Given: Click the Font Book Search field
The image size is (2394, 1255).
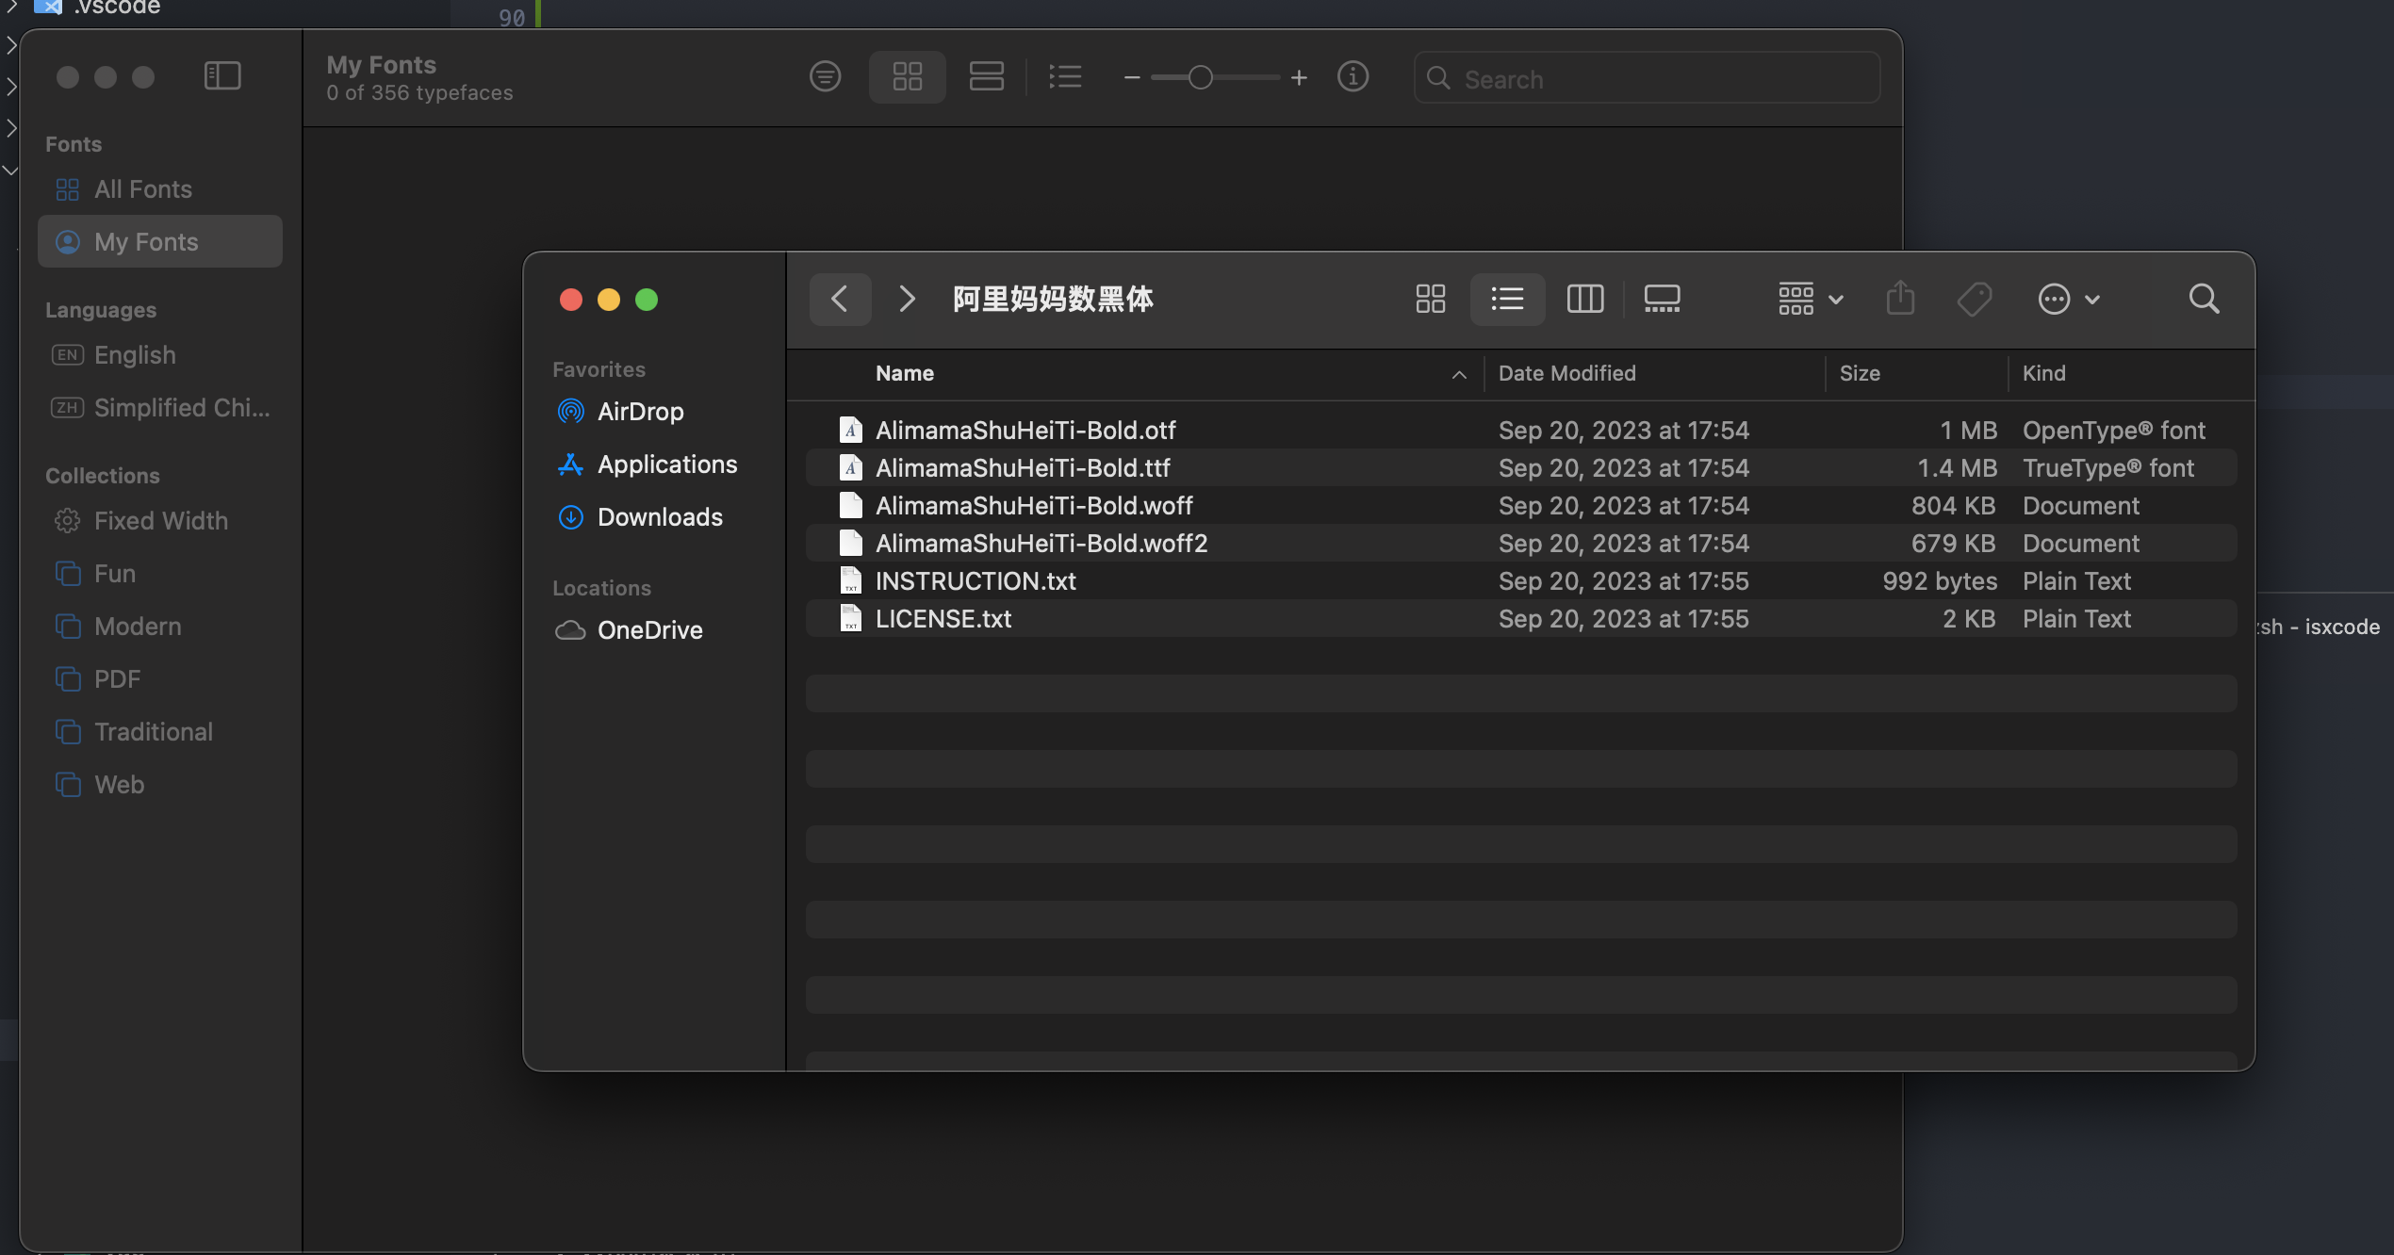Looking at the screenshot, I should [1647, 78].
